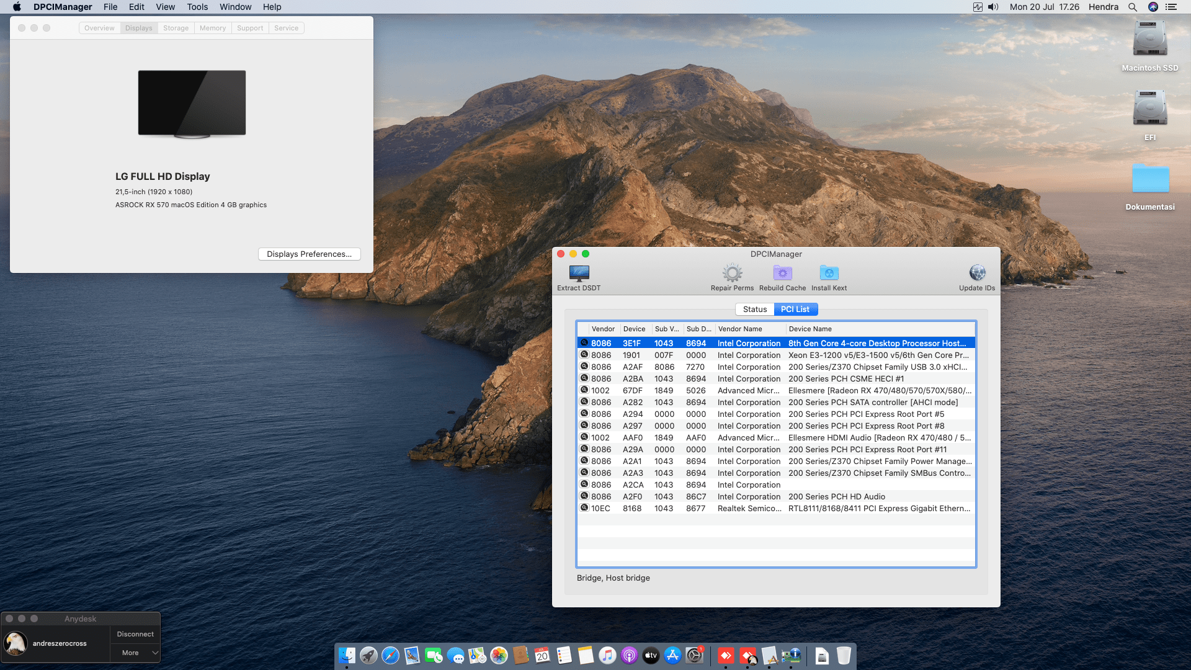Open the File menu
This screenshot has width=1191, height=670.
pyautogui.click(x=110, y=7)
